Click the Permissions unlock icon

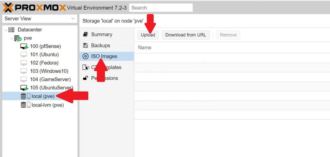point(85,78)
